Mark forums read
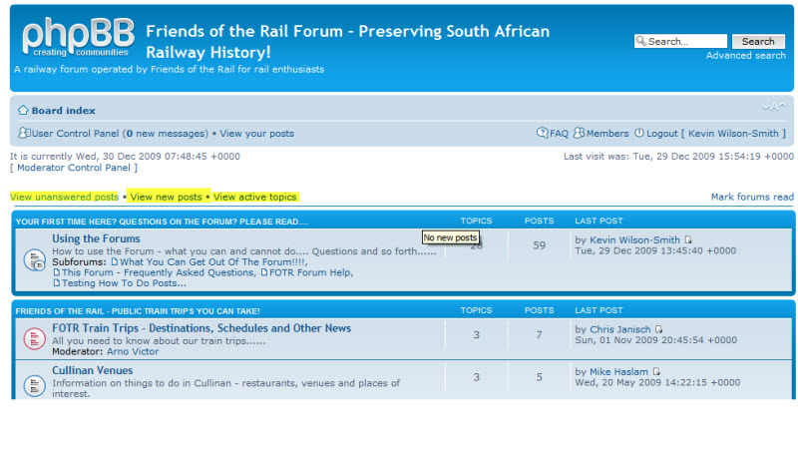Image resolution: width=798 pixels, height=457 pixels. (x=752, y=198)
